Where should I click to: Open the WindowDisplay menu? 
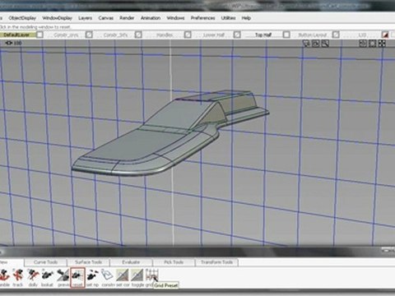tap(57, 18)
